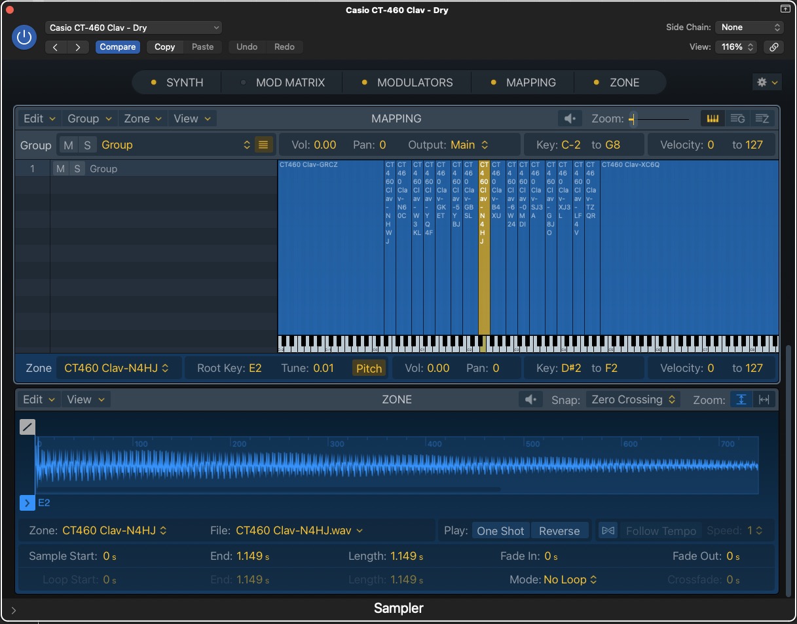Image resolution: width=797 pixels, height=624 pixels.
Task: Open the Casio CT-460 Clav preset dropdown
Action: pyautogui.click(x=134, y=28)
